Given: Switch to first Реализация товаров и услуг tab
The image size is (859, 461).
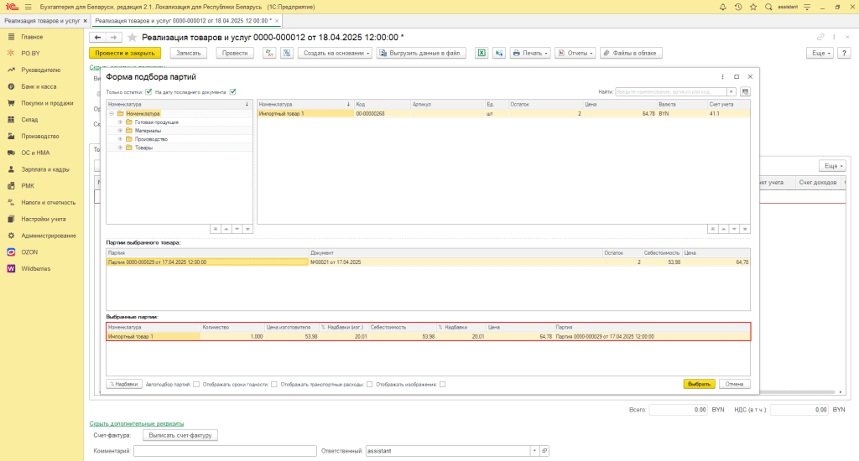Looking at the screenshot, I should tap(42, 21).
